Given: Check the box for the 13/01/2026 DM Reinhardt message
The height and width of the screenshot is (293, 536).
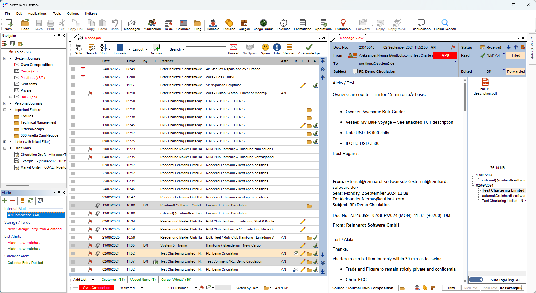Looking at the screenshot, I should [x=73, y=205].
